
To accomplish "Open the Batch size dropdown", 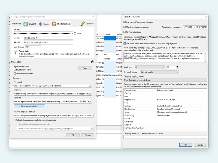I will [150, 67].
